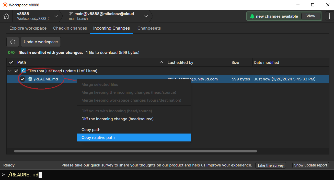Click the green bell icon for new changes
The width and height of the screenshot is (334, 180).
pos(252,16)
